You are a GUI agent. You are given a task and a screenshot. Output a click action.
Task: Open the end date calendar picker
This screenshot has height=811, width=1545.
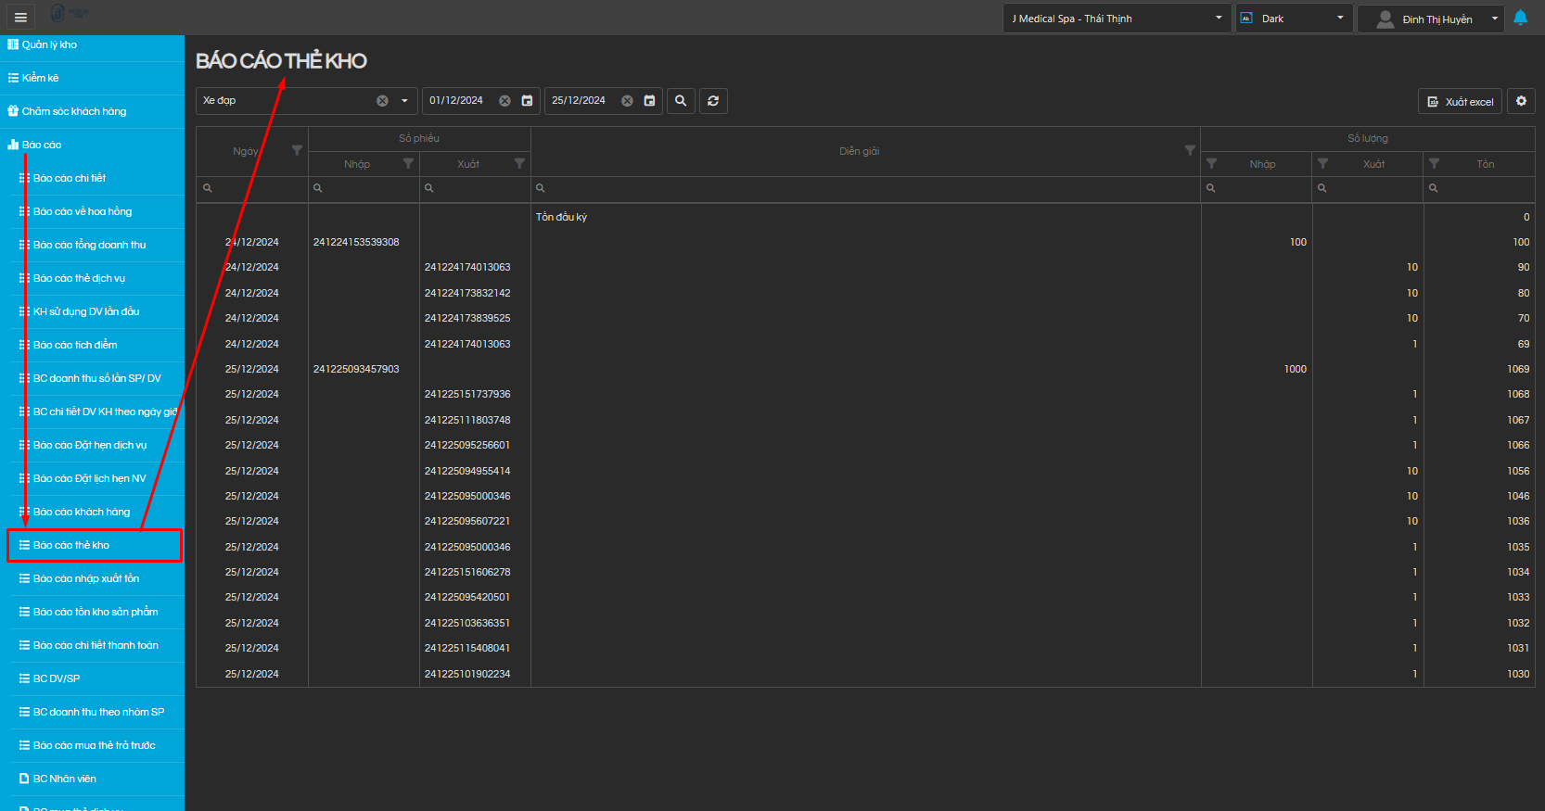click(x=649, y=101)
